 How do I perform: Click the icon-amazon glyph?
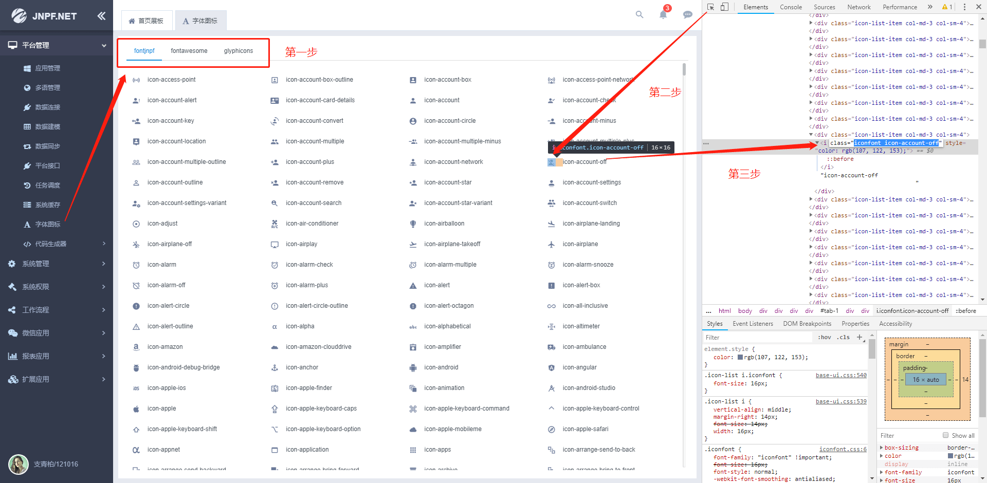136,347
